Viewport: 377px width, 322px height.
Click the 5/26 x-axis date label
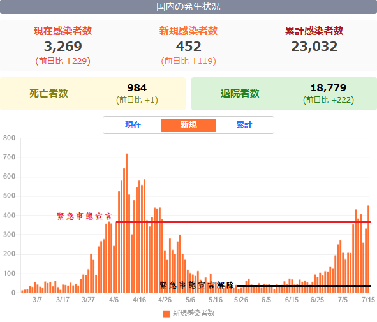point(241,300)
